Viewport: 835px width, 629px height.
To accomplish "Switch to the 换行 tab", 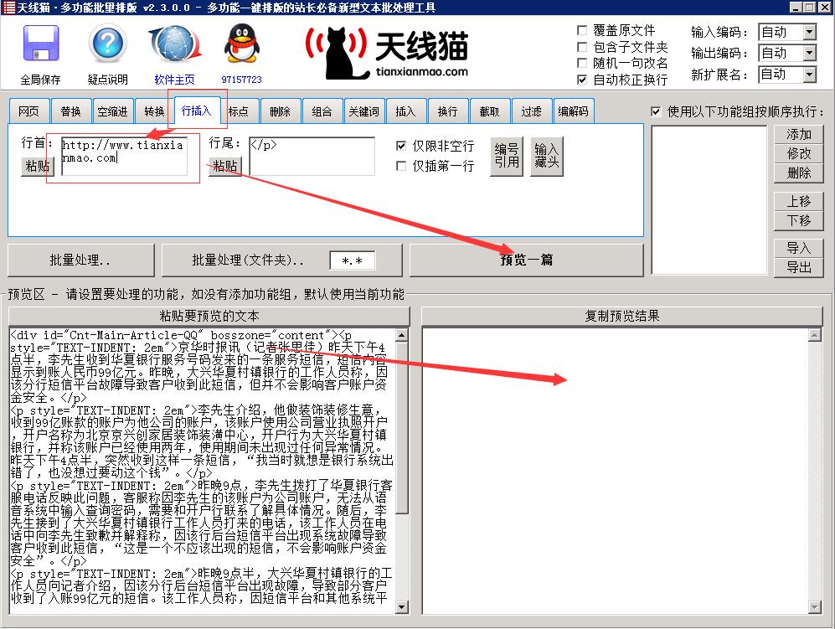I will coord(448,111).
